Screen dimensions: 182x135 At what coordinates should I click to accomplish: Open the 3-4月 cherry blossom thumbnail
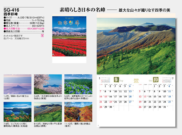click(x=48, y=84)
